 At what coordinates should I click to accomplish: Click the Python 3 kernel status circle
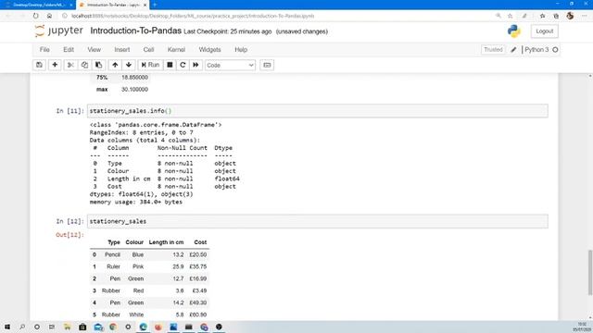(x=556, y=49)
